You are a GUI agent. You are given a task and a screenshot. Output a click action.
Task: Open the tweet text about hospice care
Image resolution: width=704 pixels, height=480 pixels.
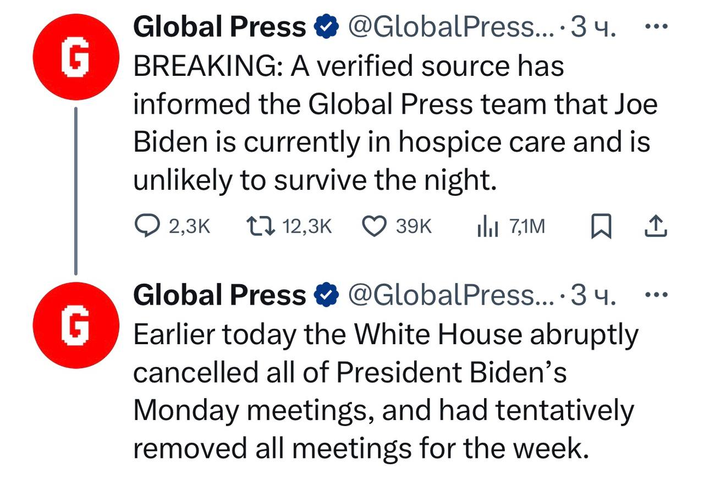click(x=395, y=123)
